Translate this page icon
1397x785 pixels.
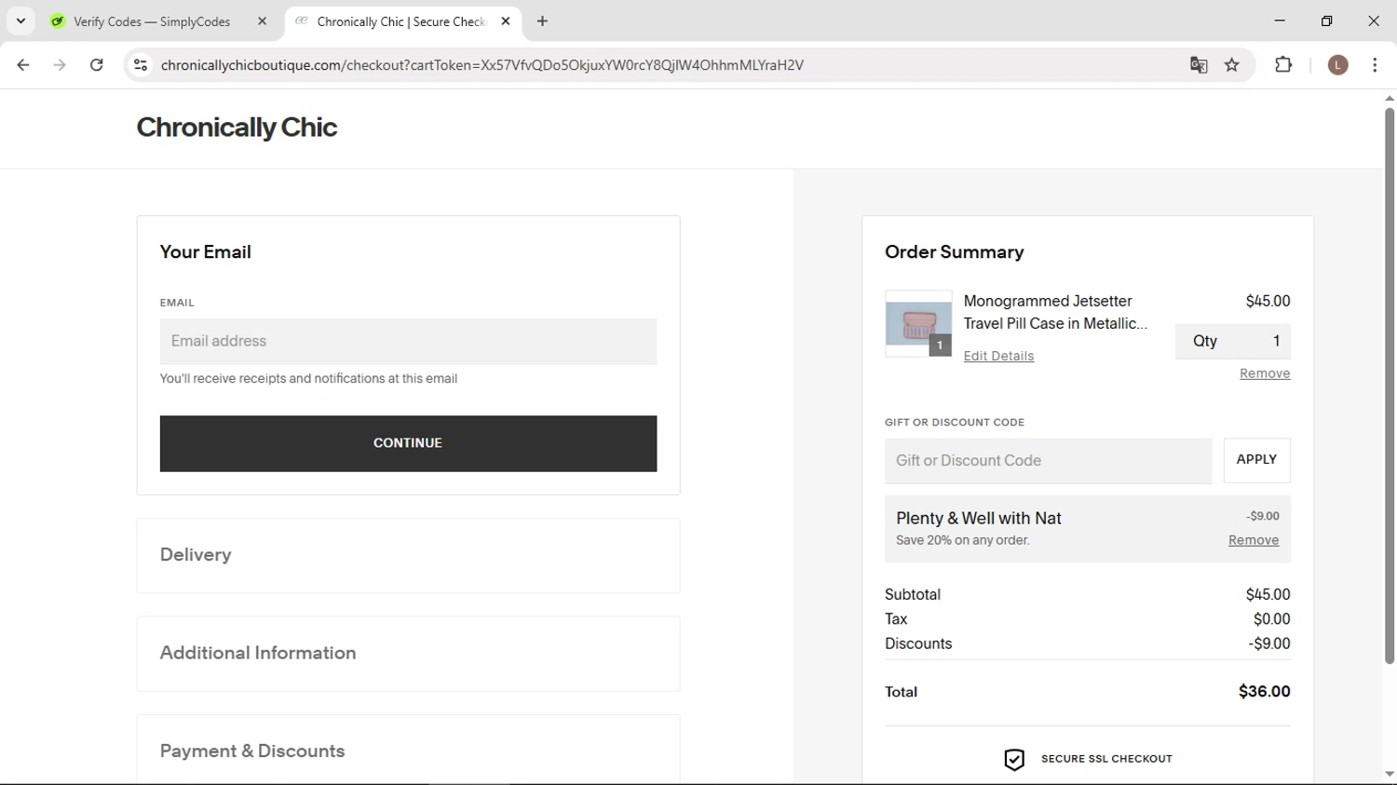pos(1199,65)
